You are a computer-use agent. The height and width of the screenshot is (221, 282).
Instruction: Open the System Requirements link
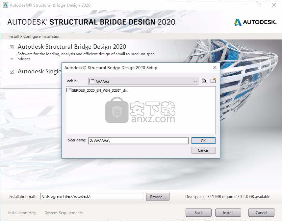tap(64, 213)
